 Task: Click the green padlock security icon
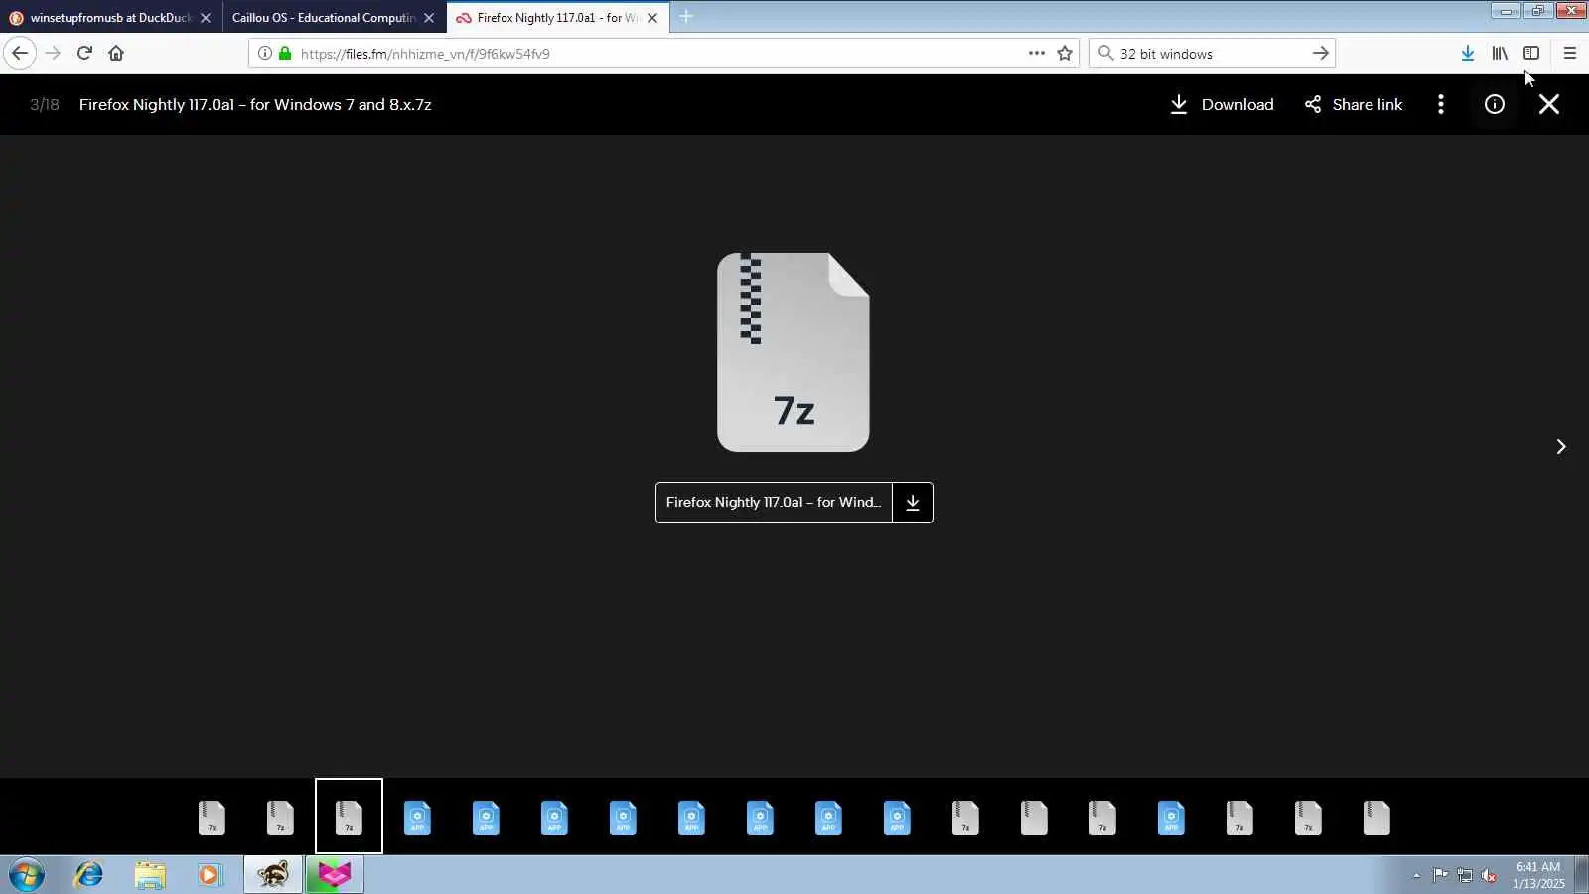click(x=285, y=53)
